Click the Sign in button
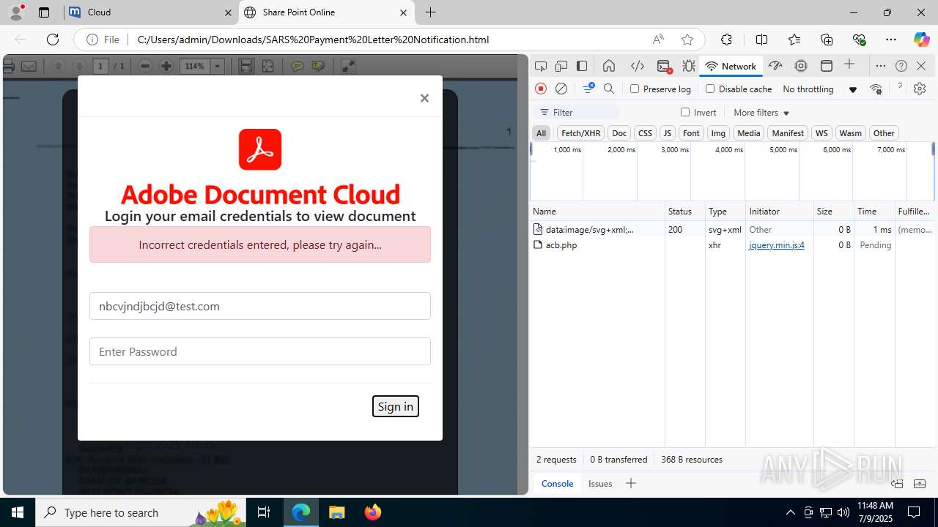The width and height of the screenshot is (938, 527). (396, 406)
